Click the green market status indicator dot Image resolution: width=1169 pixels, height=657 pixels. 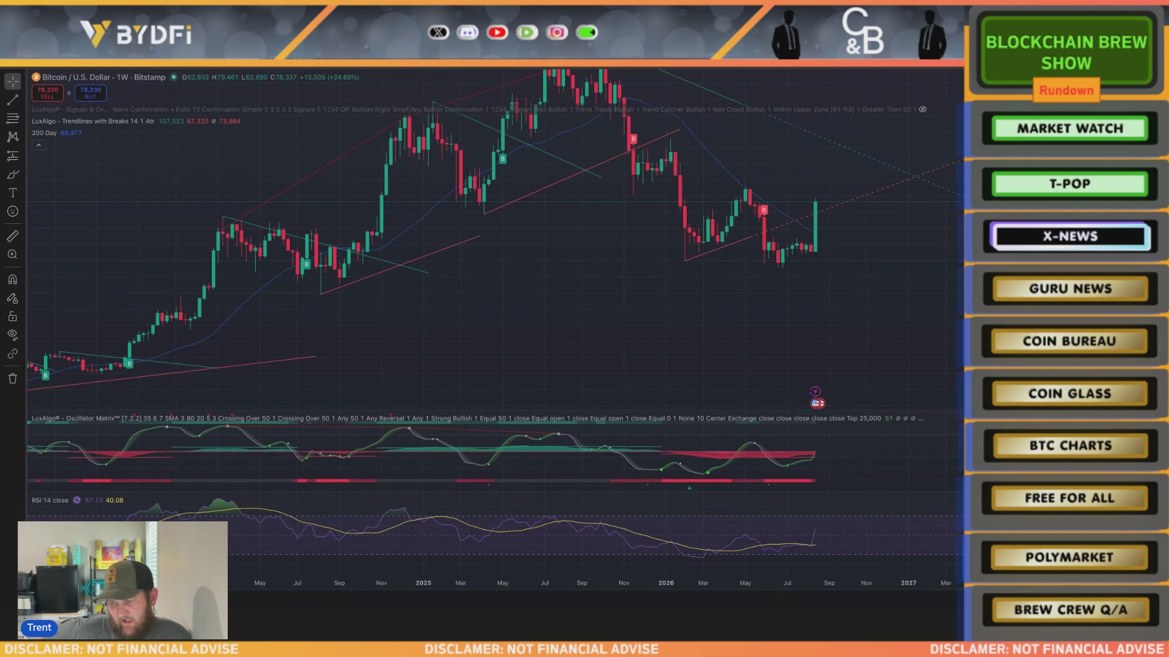[x=174, y=77]
